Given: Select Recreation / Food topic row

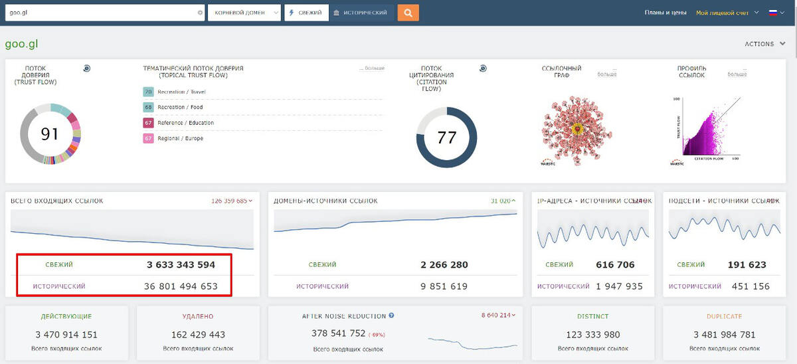Looking at the screenshot, I should coord(263,107).
